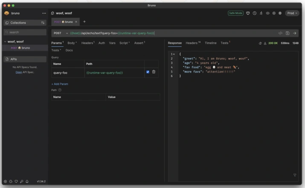Switch to the Body tab
This screenshot has height=188, width=305.
[x=72, y=43]
